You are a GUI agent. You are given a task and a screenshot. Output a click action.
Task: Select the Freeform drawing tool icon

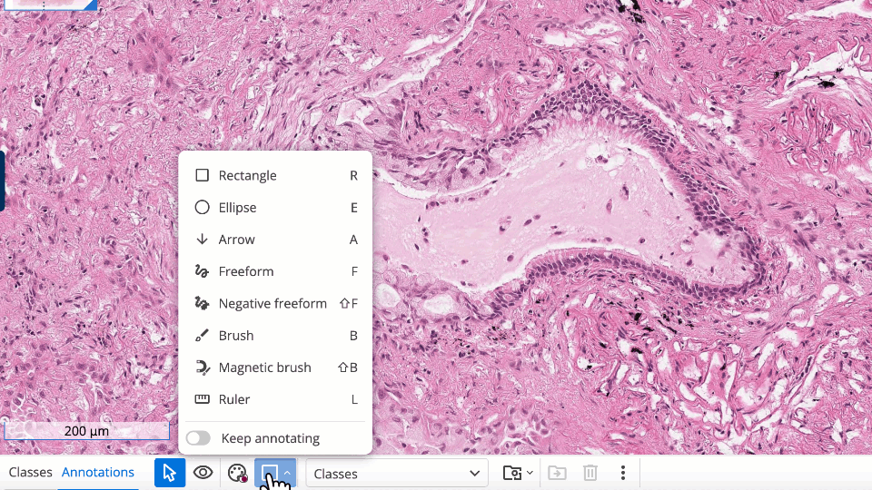(202, 271)
